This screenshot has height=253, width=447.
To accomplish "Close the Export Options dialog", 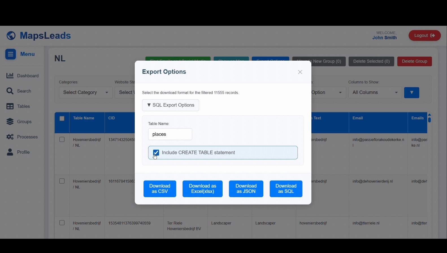I will pos(300,72).
